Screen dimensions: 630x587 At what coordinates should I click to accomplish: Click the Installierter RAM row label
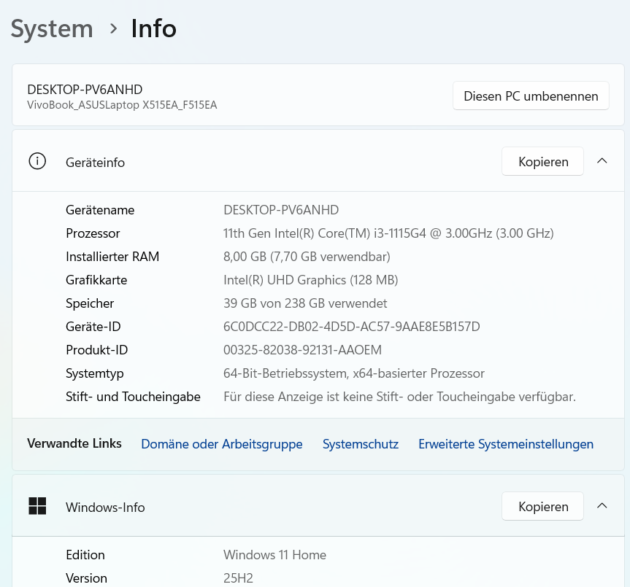[x=112, y=257]
